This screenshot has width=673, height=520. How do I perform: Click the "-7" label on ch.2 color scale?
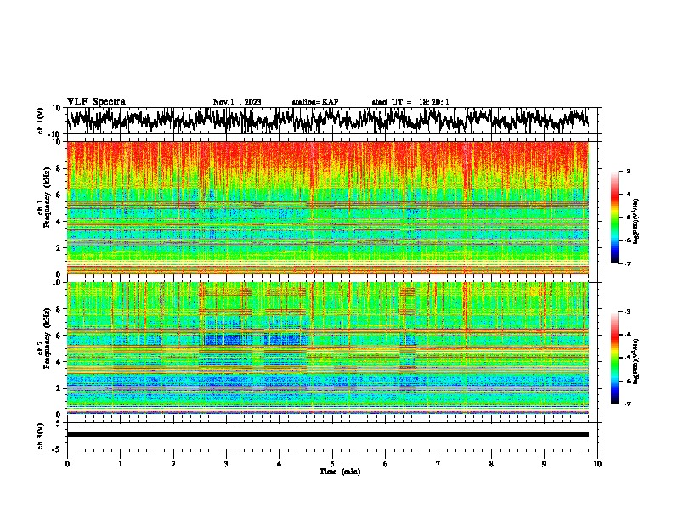click(x=626, y=404)
